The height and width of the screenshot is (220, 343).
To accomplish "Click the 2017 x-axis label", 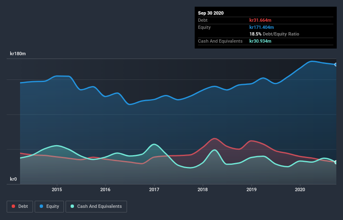I will pyautogui.click(x=154, y=189).
